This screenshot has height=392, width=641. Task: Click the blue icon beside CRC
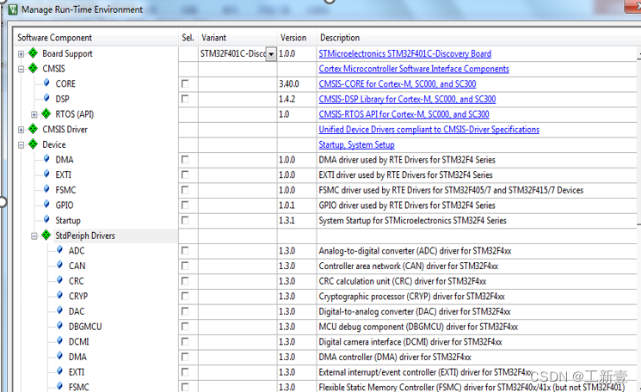tap(59, 280)
